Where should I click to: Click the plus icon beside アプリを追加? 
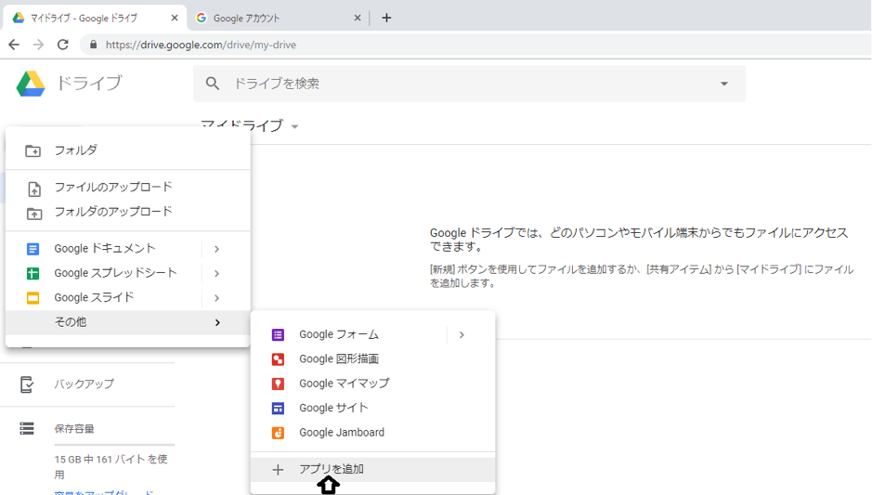pos(278,470)
